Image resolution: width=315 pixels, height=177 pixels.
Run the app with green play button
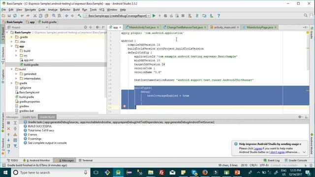[154, 16]
